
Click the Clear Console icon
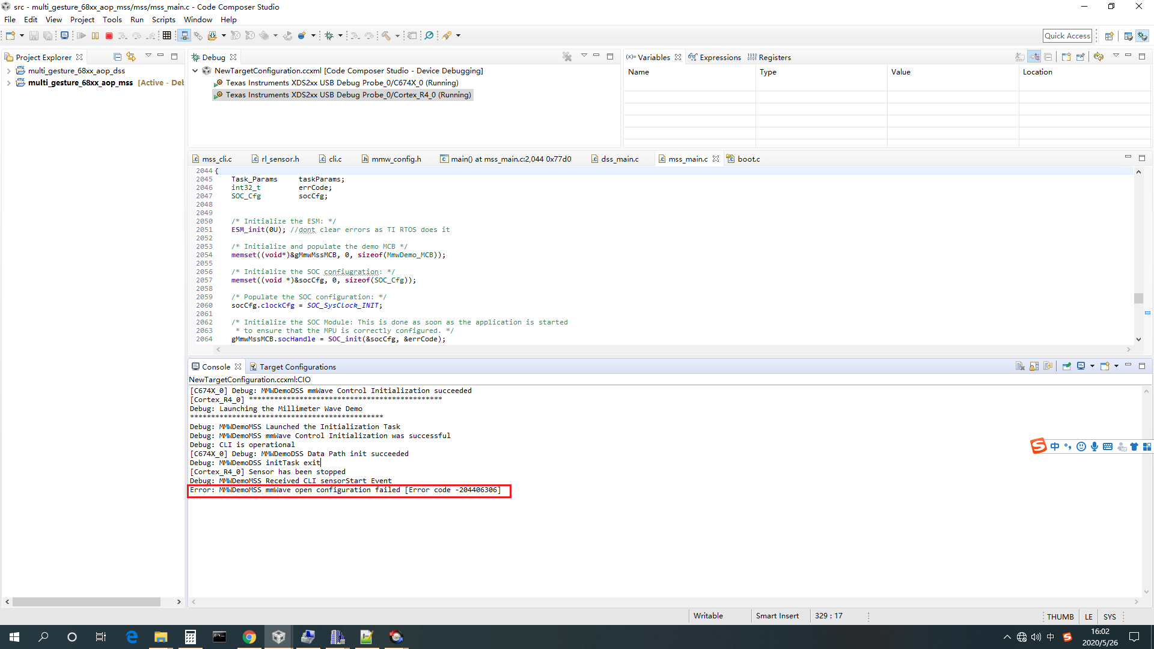pos(1020,366)
